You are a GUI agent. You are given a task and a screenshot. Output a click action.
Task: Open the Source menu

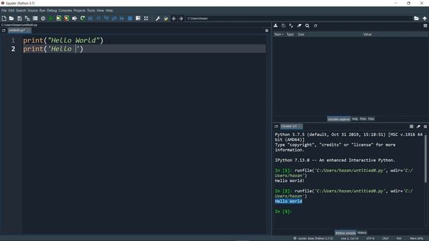pyautogui.click(x=33, y=11)
